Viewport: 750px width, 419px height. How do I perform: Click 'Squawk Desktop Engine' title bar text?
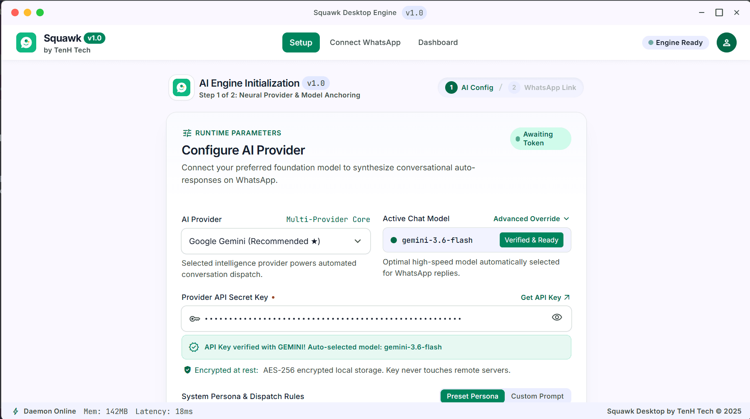(355, 12)
